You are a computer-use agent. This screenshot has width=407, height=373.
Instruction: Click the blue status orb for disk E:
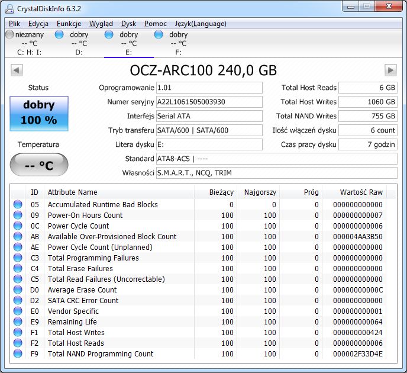(109, 34)
